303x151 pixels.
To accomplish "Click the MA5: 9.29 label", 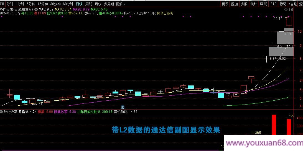I will click(x=46, y=9).
